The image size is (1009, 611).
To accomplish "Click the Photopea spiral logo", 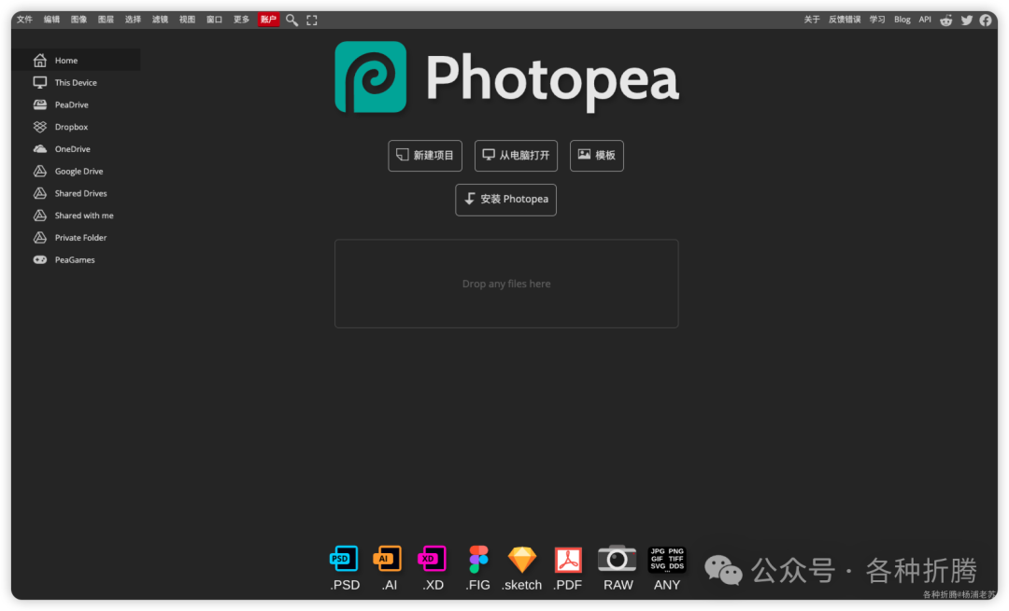I will tap(371, 77).
